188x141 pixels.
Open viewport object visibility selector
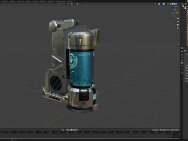pos(156,4)
